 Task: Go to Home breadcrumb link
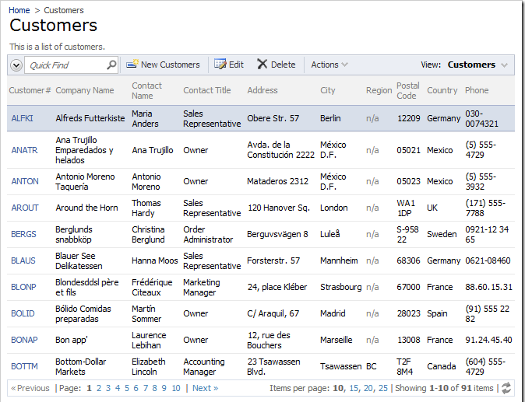pos(19,10)
